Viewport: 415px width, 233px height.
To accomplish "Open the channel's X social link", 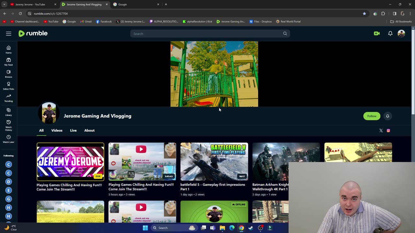I will pos(381,130).
